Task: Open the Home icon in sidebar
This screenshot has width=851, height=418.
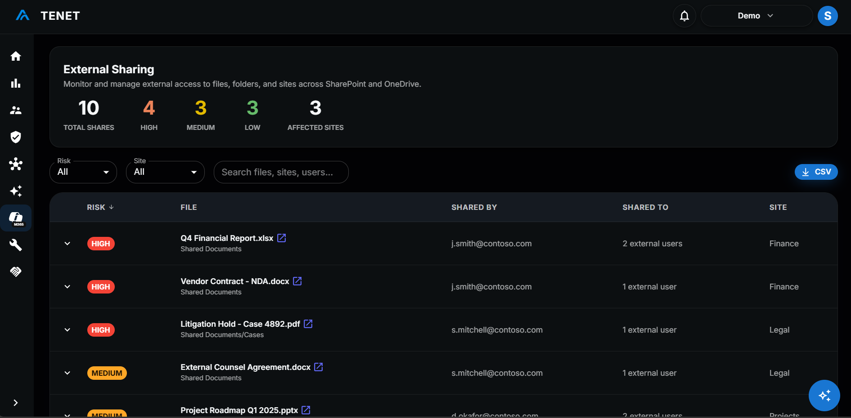Action: 16,56
